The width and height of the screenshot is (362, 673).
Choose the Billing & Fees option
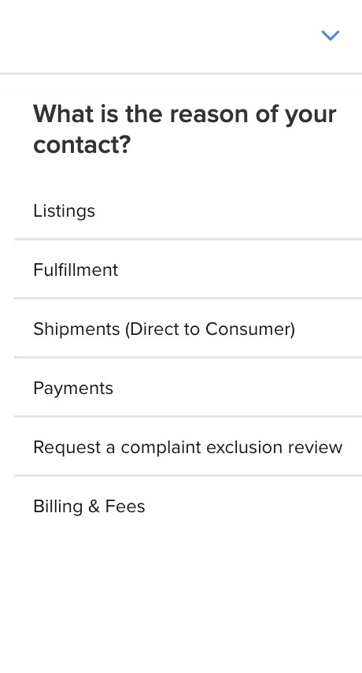click(188, 507)
